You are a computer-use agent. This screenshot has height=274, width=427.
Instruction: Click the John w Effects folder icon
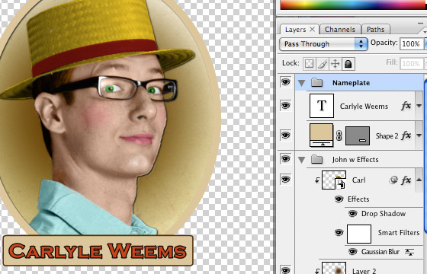tap(316, 159)
